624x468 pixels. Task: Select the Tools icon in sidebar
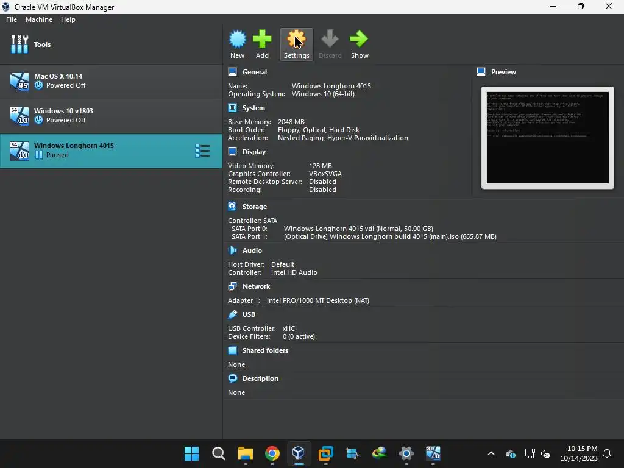click(x=19, y=44)
